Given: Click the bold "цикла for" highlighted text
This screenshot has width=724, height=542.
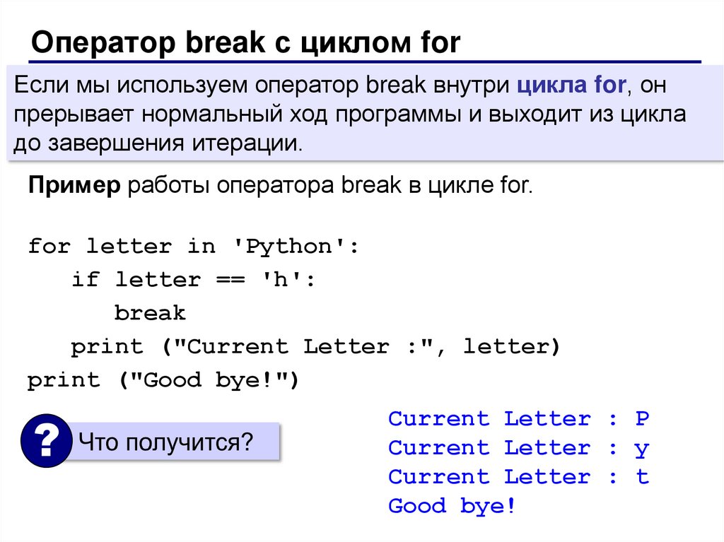Looking at the screenshot, I should point(572,86).
